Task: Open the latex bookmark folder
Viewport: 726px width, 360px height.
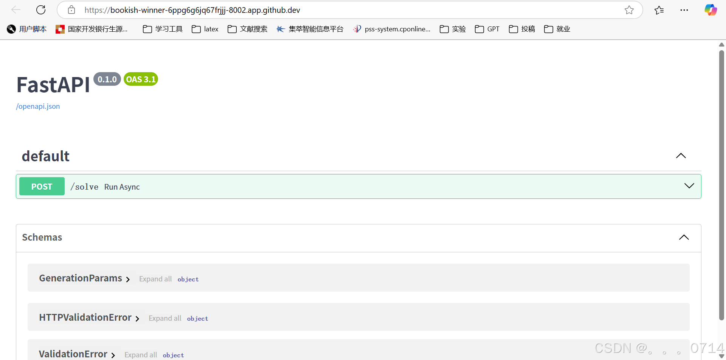Action: tap(205, 29)
